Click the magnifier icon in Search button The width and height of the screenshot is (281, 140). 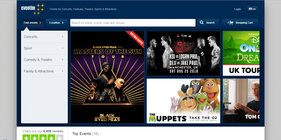(x=202, y=22)
